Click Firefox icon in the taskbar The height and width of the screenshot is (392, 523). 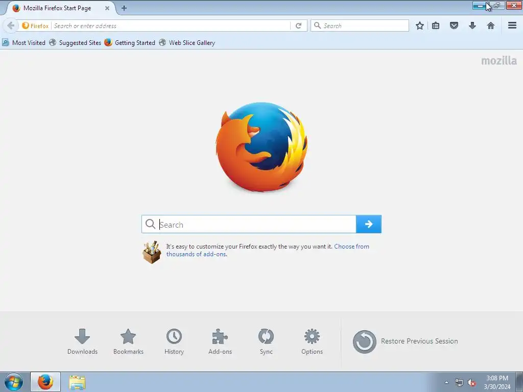click(x=45, y=382)
